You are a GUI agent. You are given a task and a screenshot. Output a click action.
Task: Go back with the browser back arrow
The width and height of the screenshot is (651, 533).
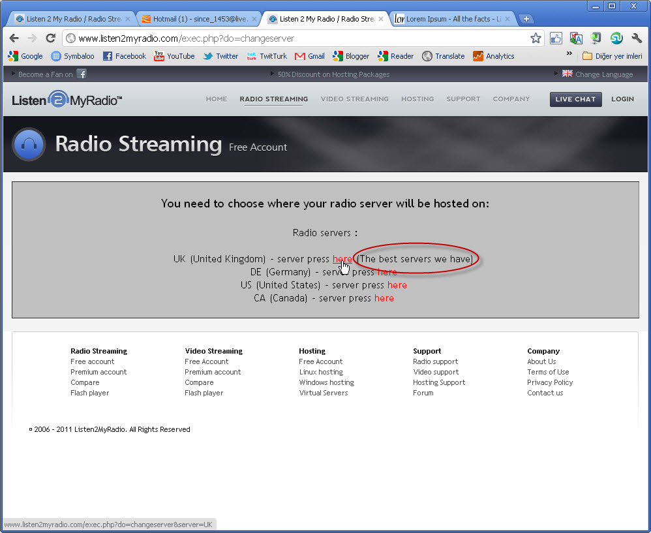(14, 38)
